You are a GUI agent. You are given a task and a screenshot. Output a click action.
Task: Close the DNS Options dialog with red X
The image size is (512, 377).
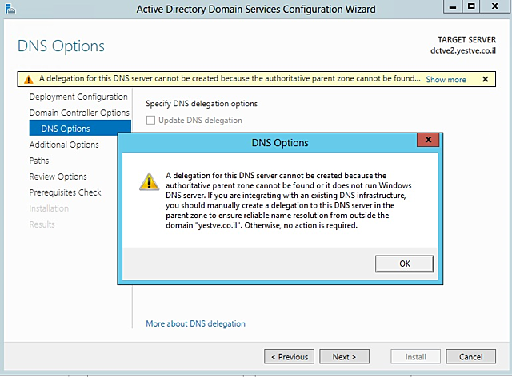pos(428,140)
